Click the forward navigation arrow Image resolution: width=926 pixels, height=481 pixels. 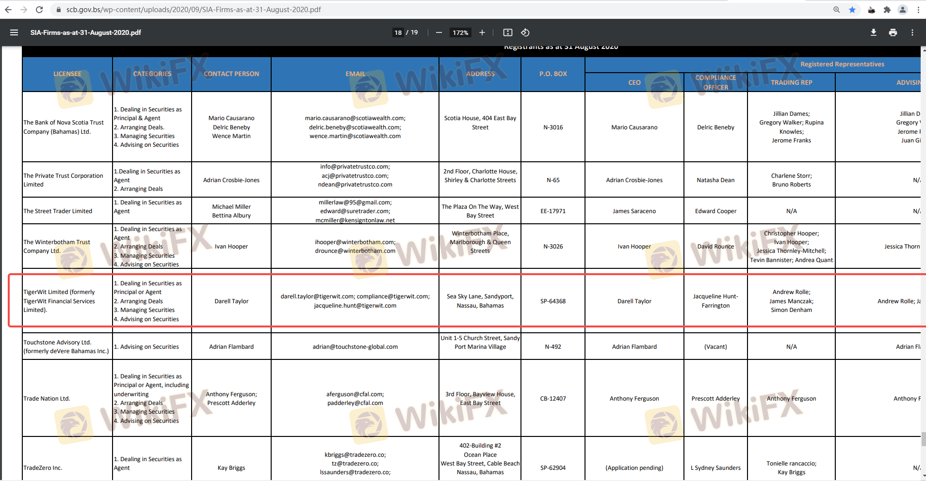pyautogui.click(x=24, y=10)
